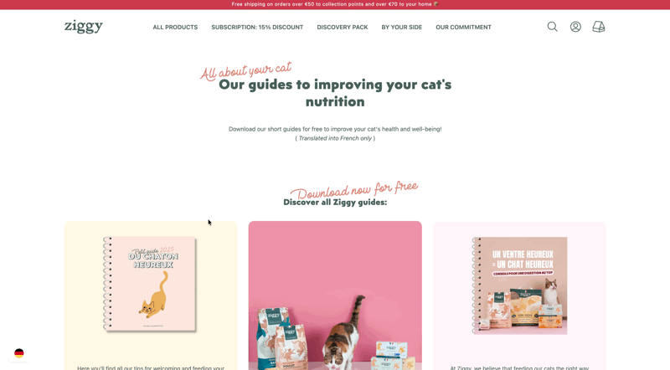Click the pink cat with kibble bags photo
This screenshot has height=370, width=670.
(335, 295)
